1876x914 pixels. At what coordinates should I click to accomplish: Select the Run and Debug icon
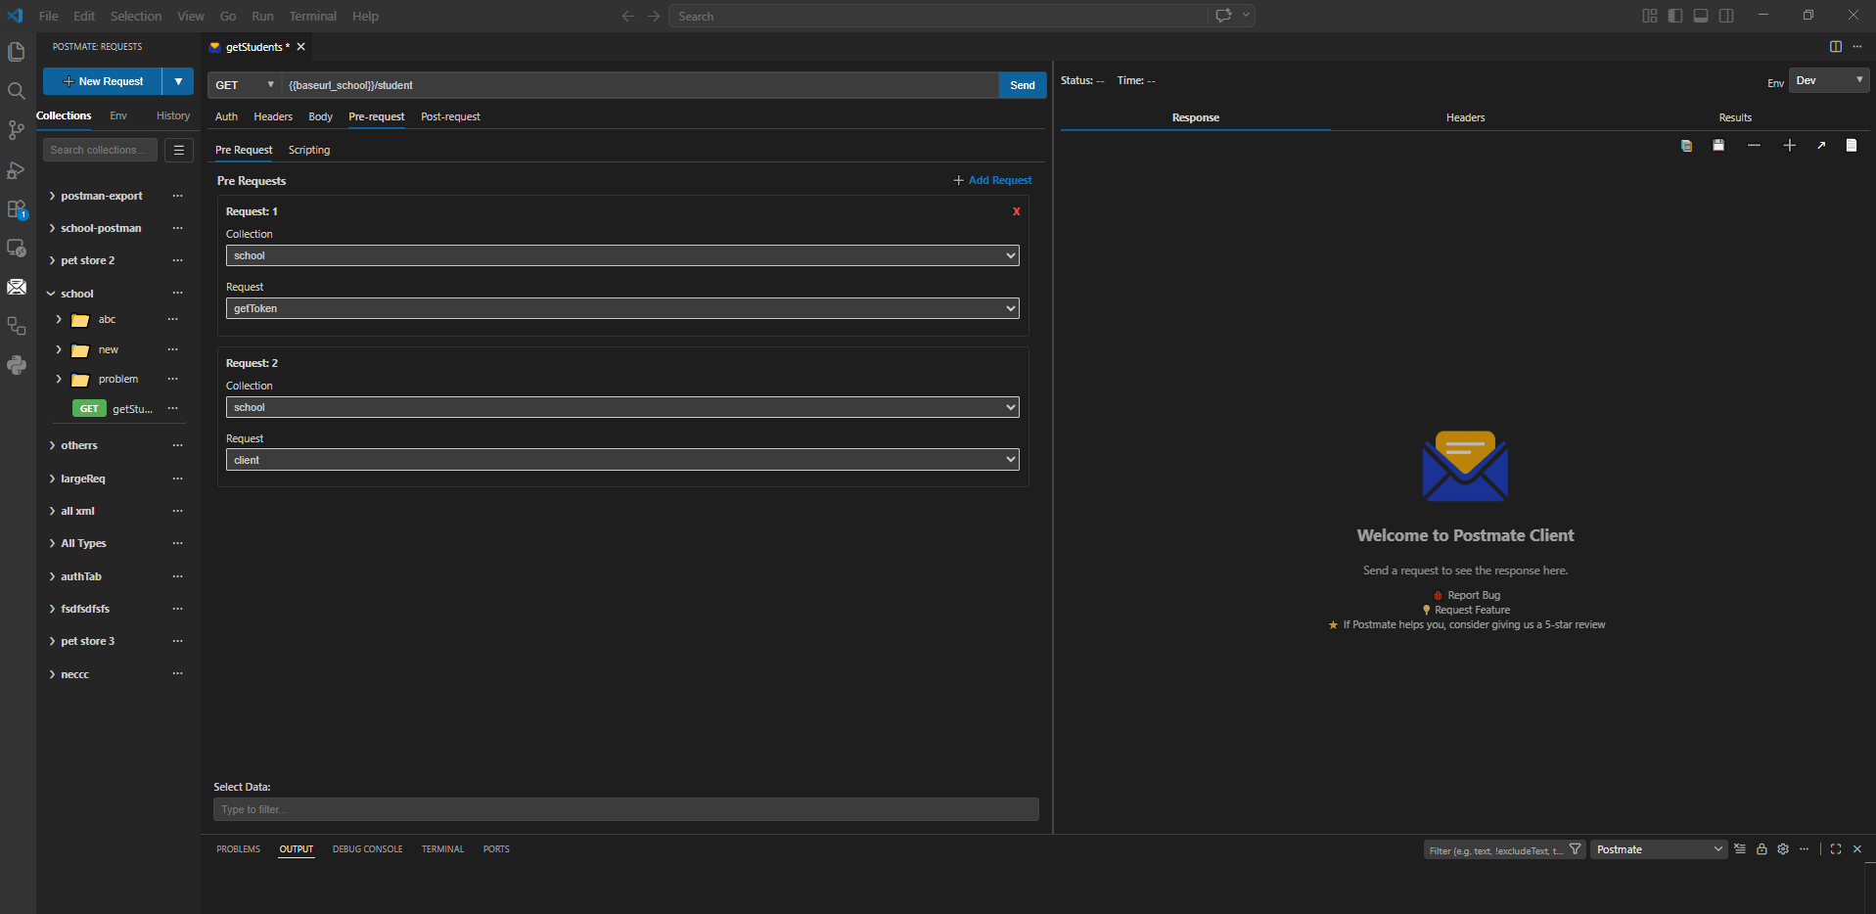[x=17, y=170]
